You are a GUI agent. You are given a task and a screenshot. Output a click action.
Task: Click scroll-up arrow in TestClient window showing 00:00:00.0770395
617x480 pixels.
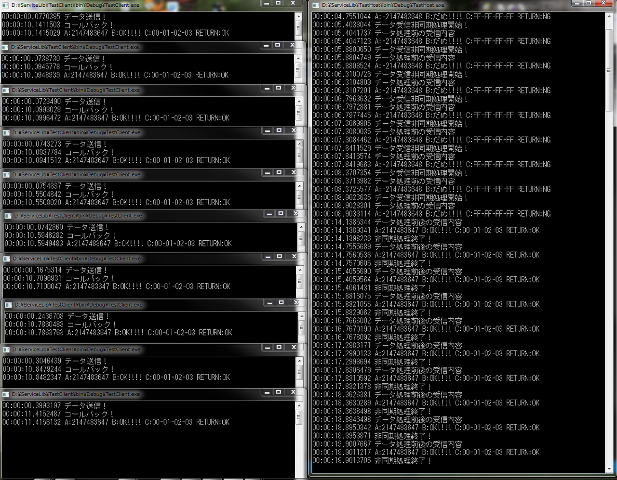298,16
